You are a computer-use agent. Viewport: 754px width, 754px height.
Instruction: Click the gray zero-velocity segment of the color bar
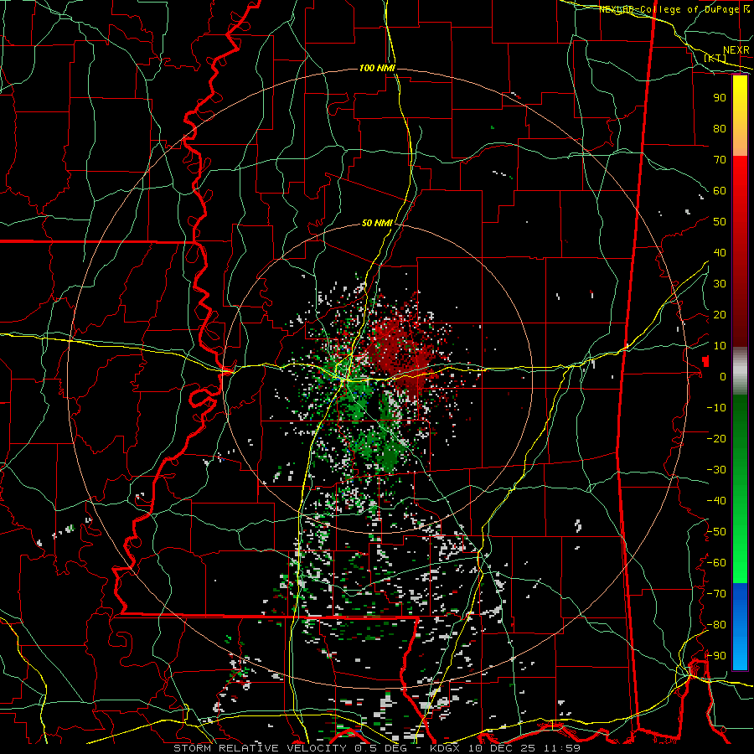click(740, 370)
